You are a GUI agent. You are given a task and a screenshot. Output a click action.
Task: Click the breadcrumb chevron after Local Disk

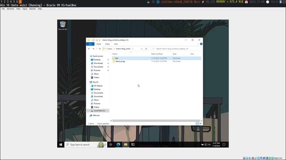[x=114, y=49]
